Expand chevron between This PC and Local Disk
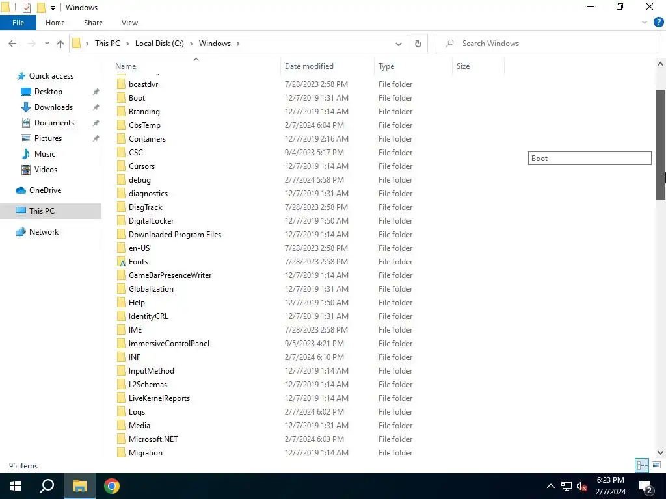 click(127, 44)
